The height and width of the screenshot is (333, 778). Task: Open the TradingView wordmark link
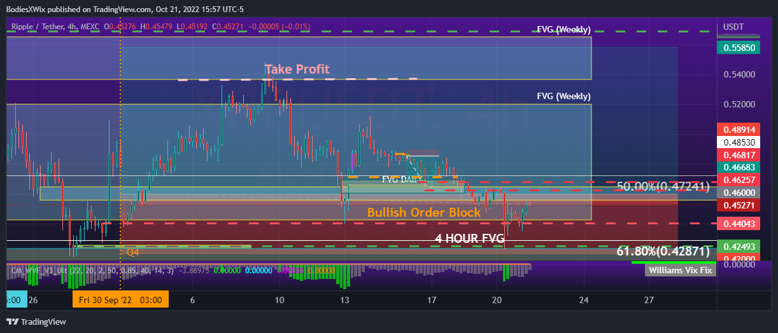pos(43,322)
